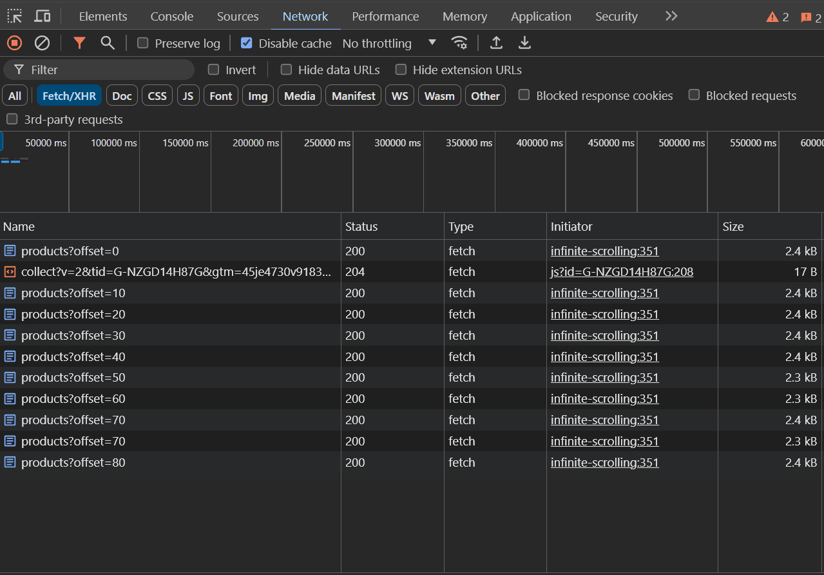Expand more DevTools tabs chevron
This screenshot has height=575, width=824.
[x=671, y=16]
